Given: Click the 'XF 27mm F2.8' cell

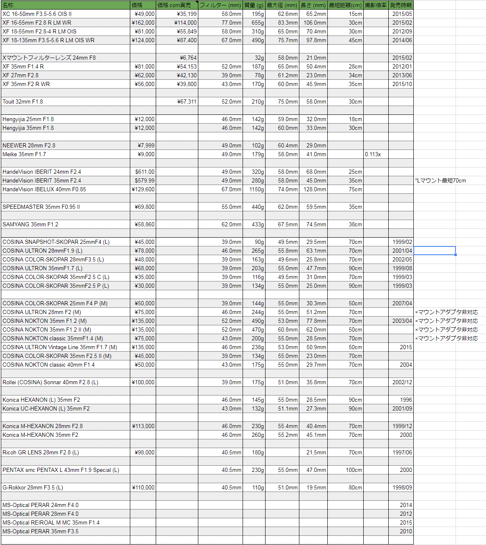Looking at the screenshot, I should (66, 75).
